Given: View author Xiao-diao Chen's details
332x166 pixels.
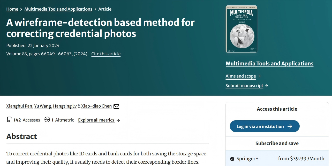Looking at the screenshot, I should 96,106.
